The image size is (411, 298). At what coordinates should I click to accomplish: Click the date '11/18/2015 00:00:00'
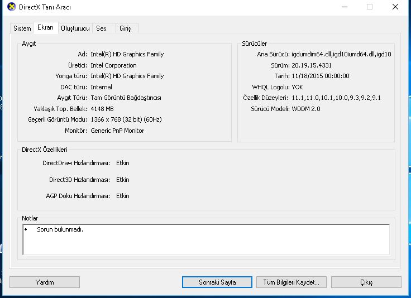pos(321,76)
